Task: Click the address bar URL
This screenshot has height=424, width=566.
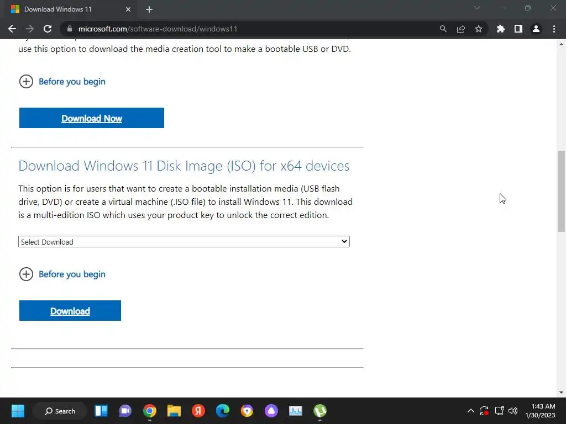Action: 158,29
